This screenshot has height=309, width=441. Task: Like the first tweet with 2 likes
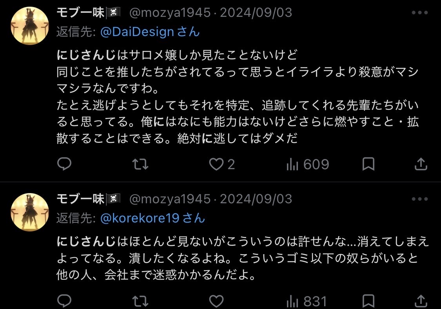(216, 164)
